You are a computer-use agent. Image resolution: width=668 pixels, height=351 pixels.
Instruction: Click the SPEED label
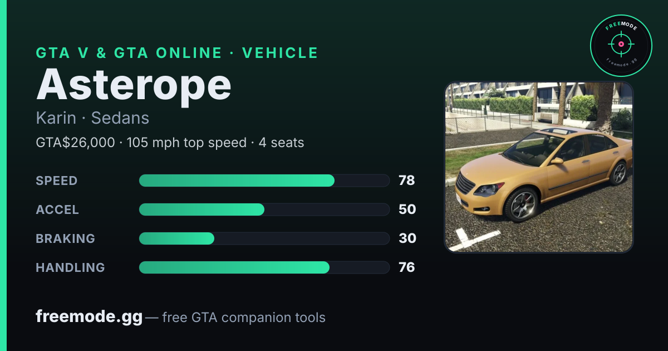pos(57,181)
